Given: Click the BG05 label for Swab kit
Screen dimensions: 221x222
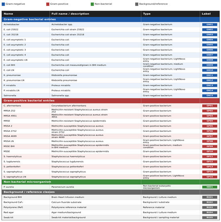Looking at the screenshot, I should tap(209, 218).
